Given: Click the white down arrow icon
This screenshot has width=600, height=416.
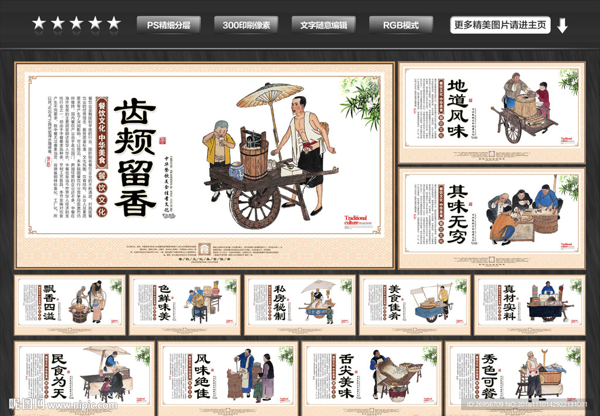Looking at the screenshot, I should (562, 26).
